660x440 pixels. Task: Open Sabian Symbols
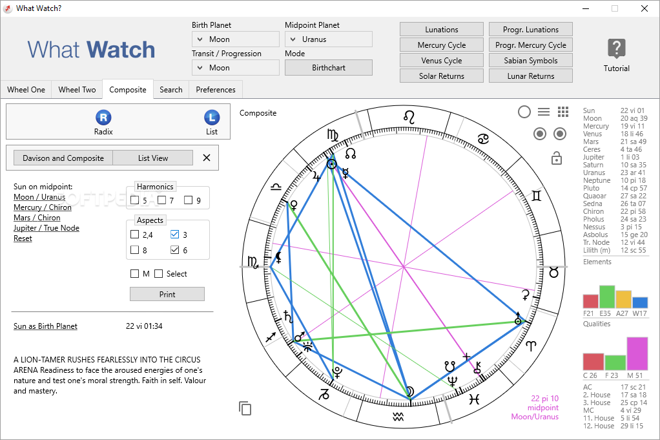coord(530,61)
